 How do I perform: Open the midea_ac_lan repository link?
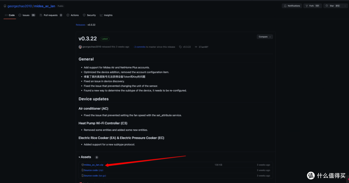[45, 6]
